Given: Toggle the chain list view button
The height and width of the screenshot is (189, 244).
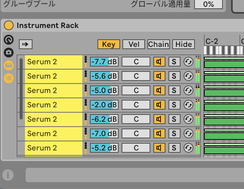Looking at the screenshot, I should point(9,78).
